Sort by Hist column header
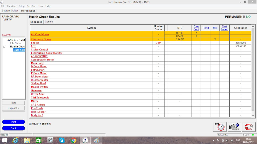The height and width of the screenshot is (144, 257). pyautogui.click(x=215, y=28)
